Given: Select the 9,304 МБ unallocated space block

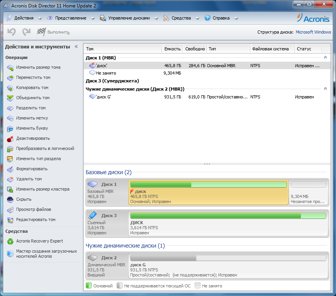Looking at the screenshot, I should (x=309, y=193).
